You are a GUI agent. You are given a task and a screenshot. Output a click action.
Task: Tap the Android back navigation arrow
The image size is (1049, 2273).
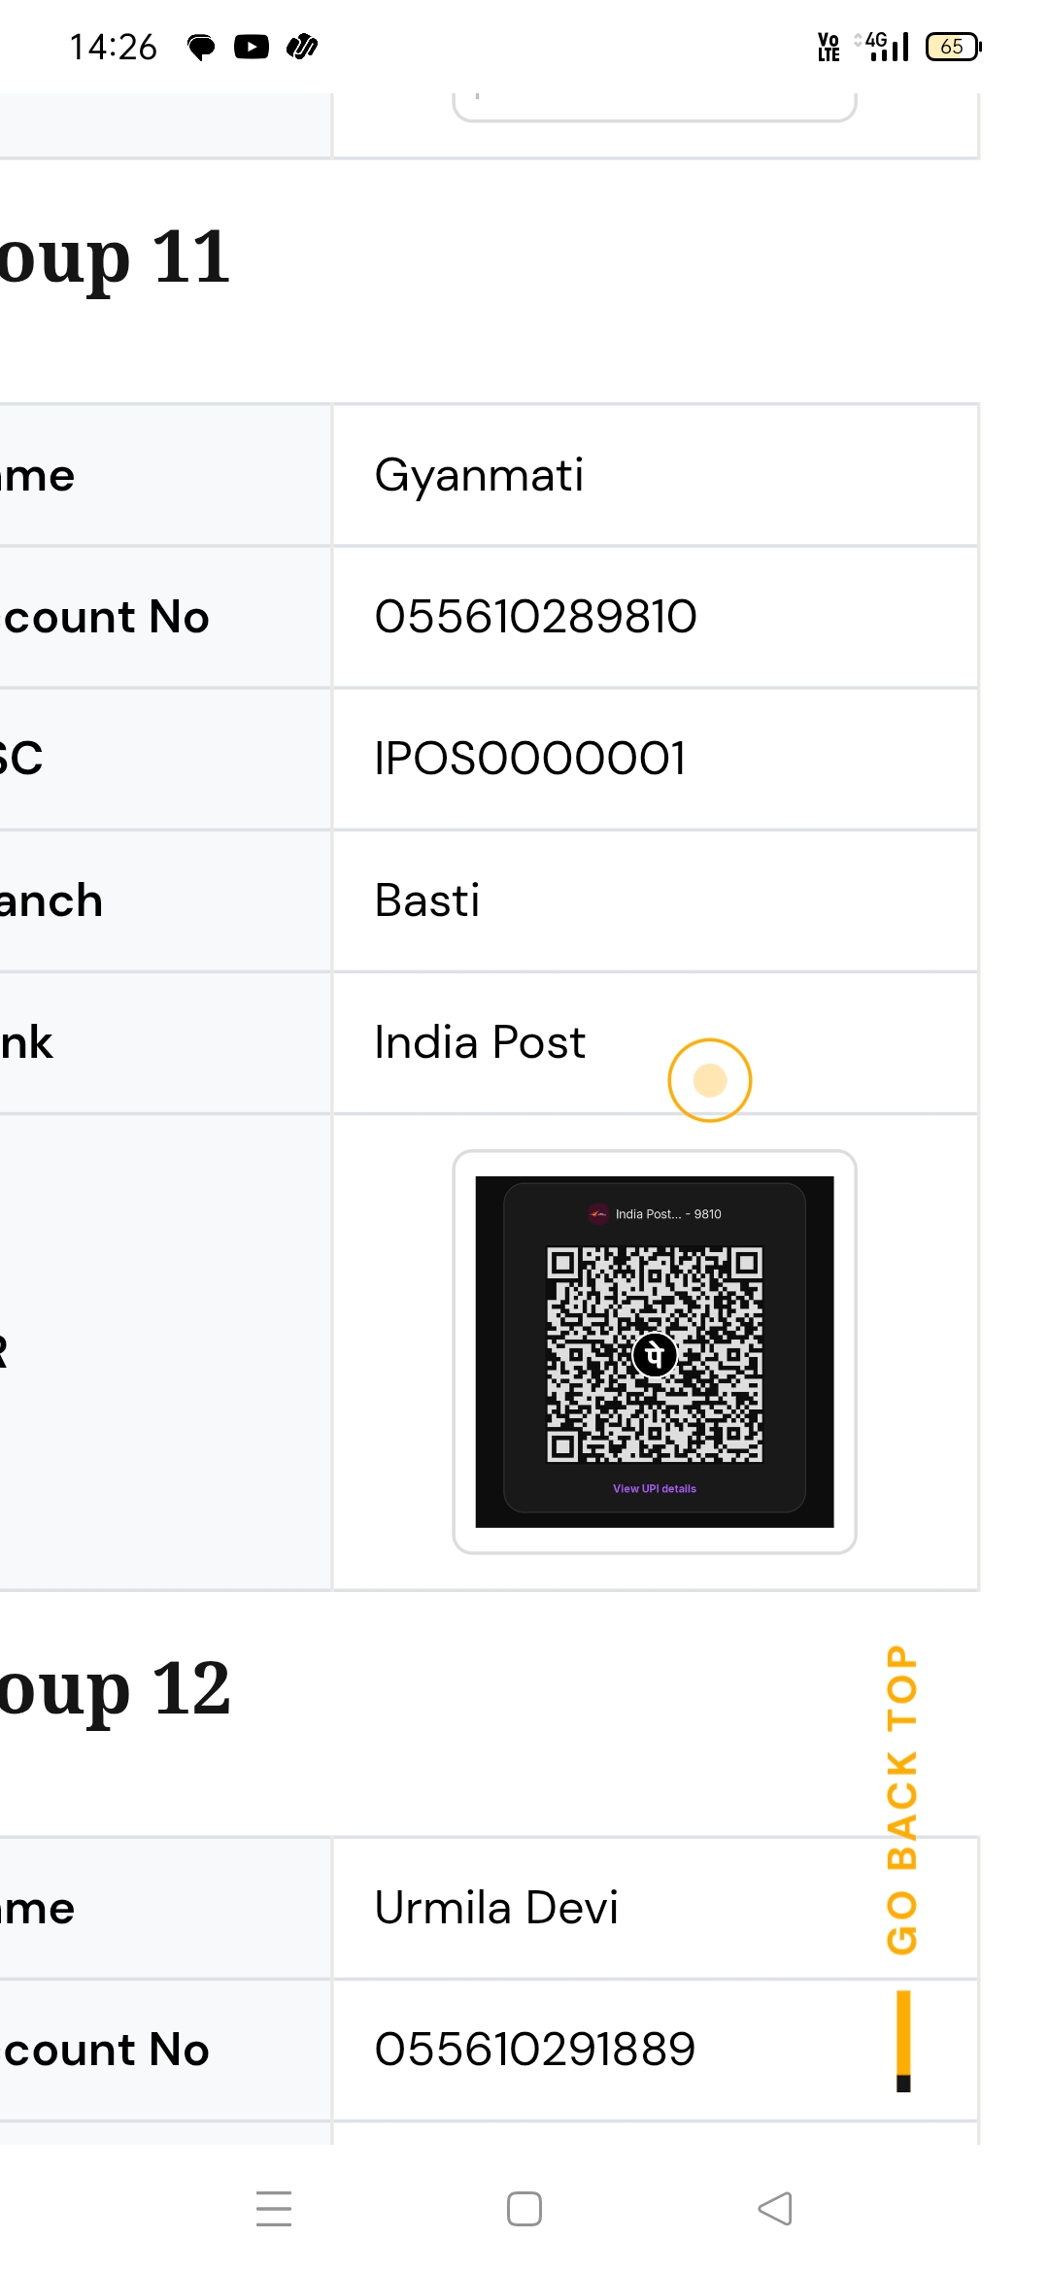(x=775, y=2208)
